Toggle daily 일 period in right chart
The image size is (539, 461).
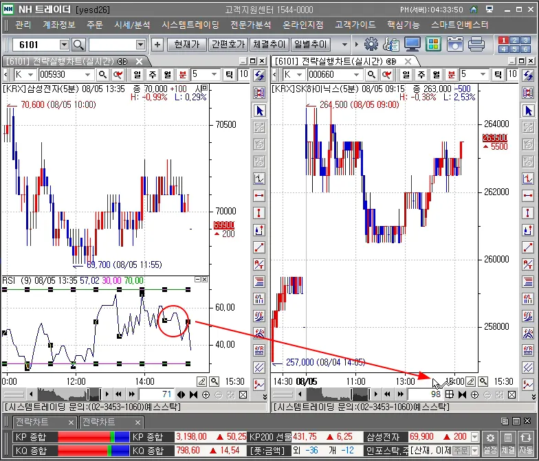point(406,74)
